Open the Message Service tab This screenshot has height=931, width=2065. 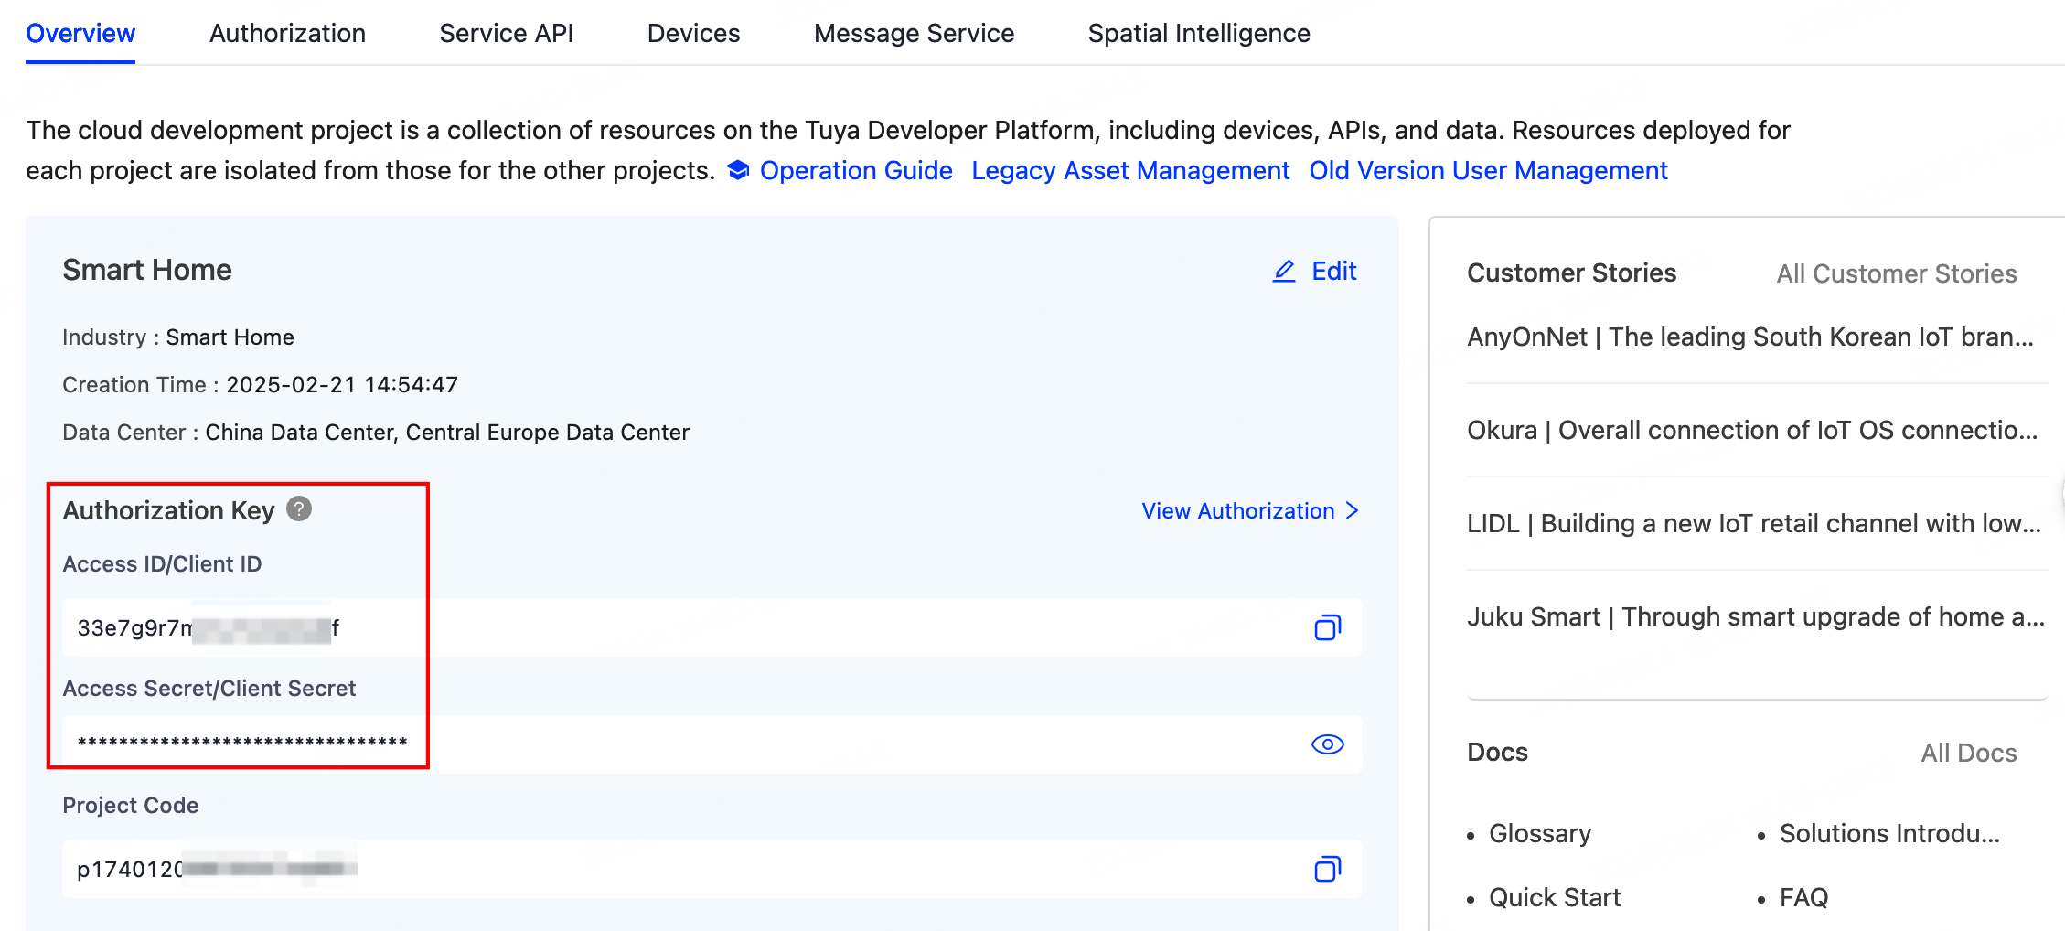pos(913,33)
